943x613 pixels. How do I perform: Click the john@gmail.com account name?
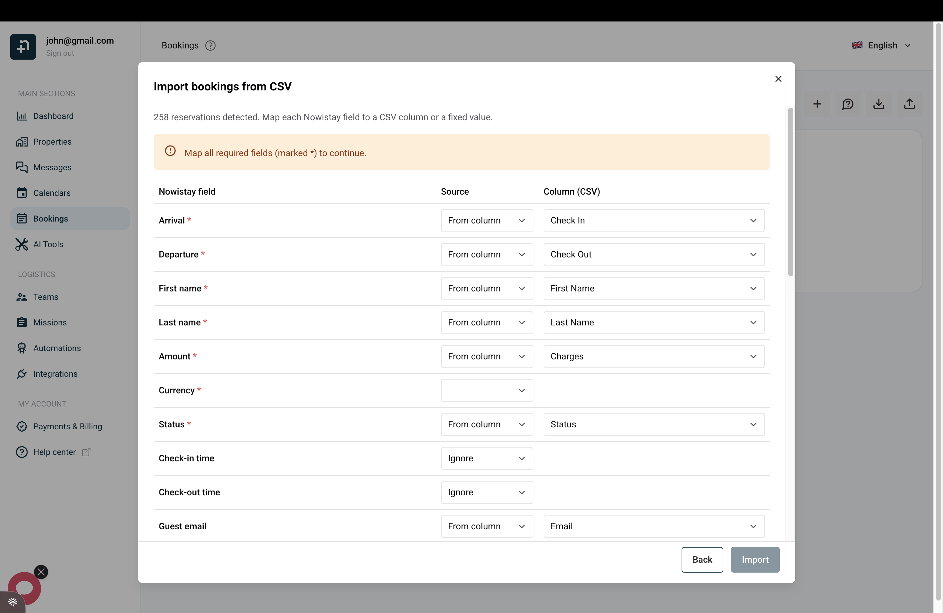point(80,40)
